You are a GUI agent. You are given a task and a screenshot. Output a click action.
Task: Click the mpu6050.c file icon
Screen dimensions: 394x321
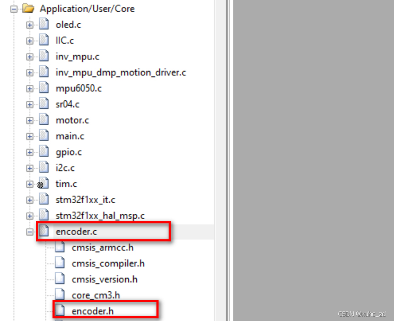44,88
